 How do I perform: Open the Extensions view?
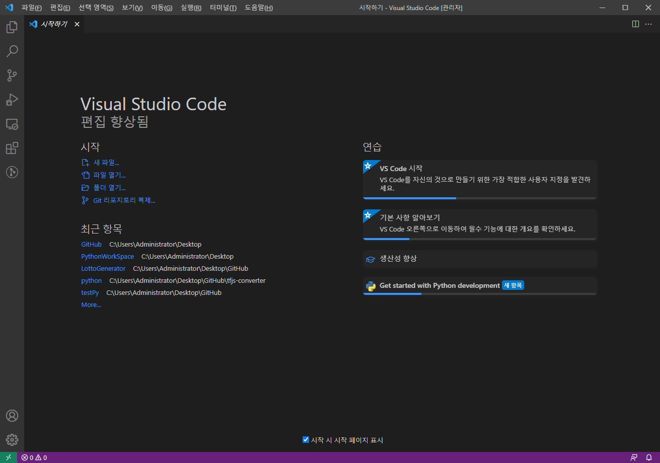point(12,148)
